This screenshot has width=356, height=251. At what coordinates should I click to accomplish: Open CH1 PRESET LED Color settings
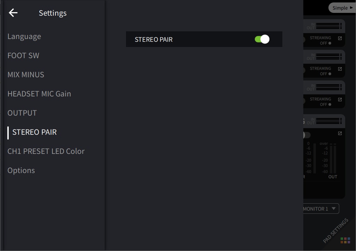click(x=46, y=151)
